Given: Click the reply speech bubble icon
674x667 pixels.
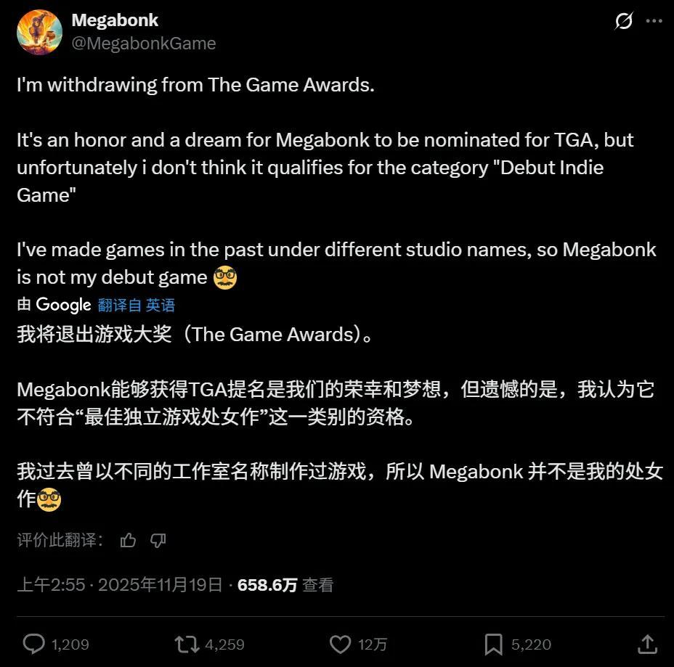Looking at the screenshot, I should 33,644.
